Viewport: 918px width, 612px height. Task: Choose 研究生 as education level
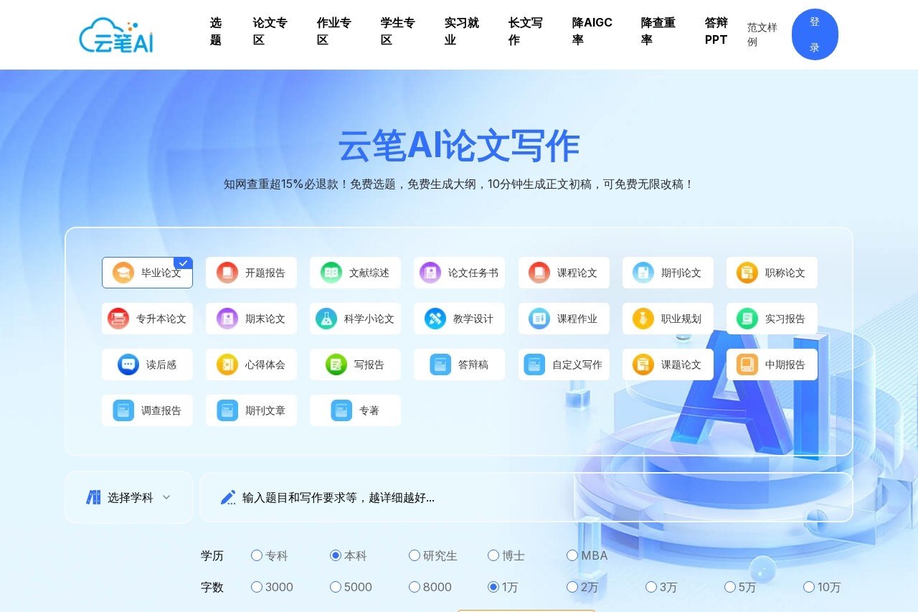coord(415,555)
